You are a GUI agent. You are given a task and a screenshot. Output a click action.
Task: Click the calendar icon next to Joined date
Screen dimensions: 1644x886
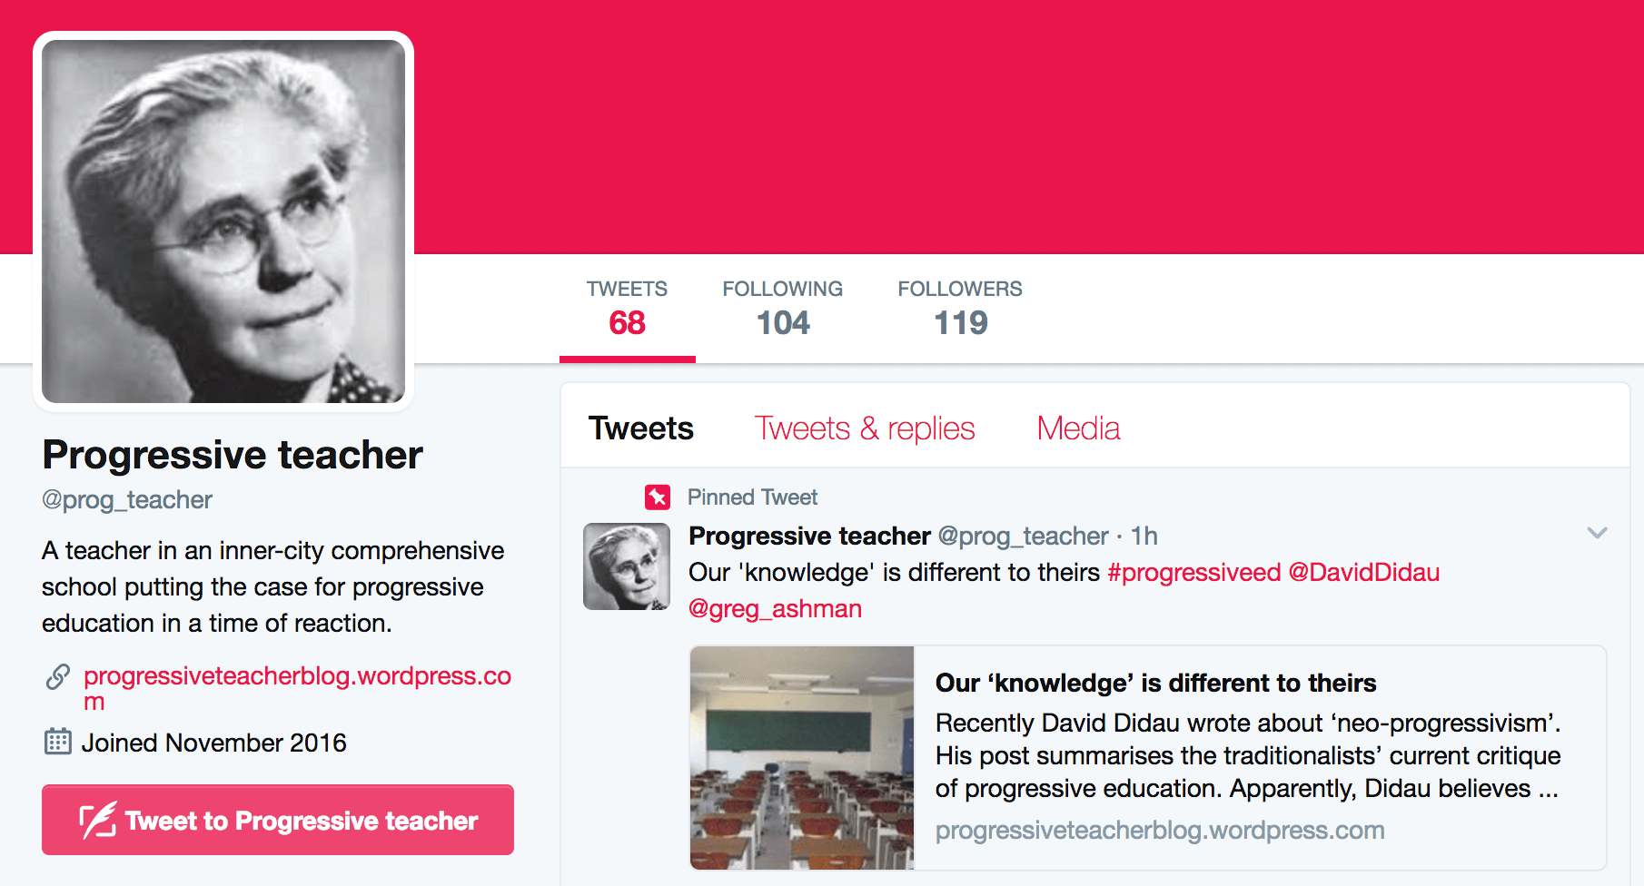[x=57, y=742]
